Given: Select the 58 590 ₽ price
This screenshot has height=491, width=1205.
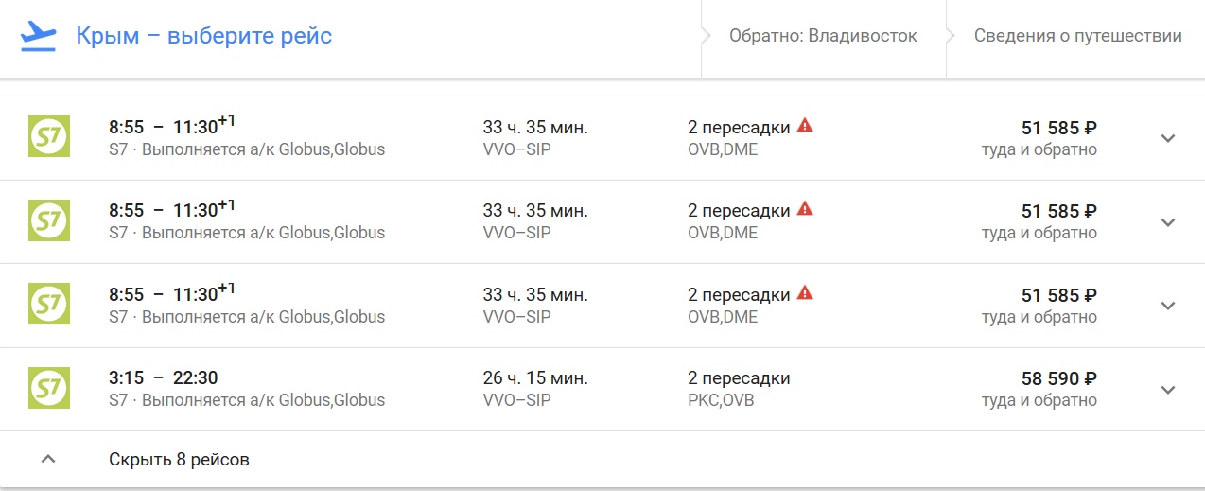Looking at the screenshot, I should pos(1059,378).
